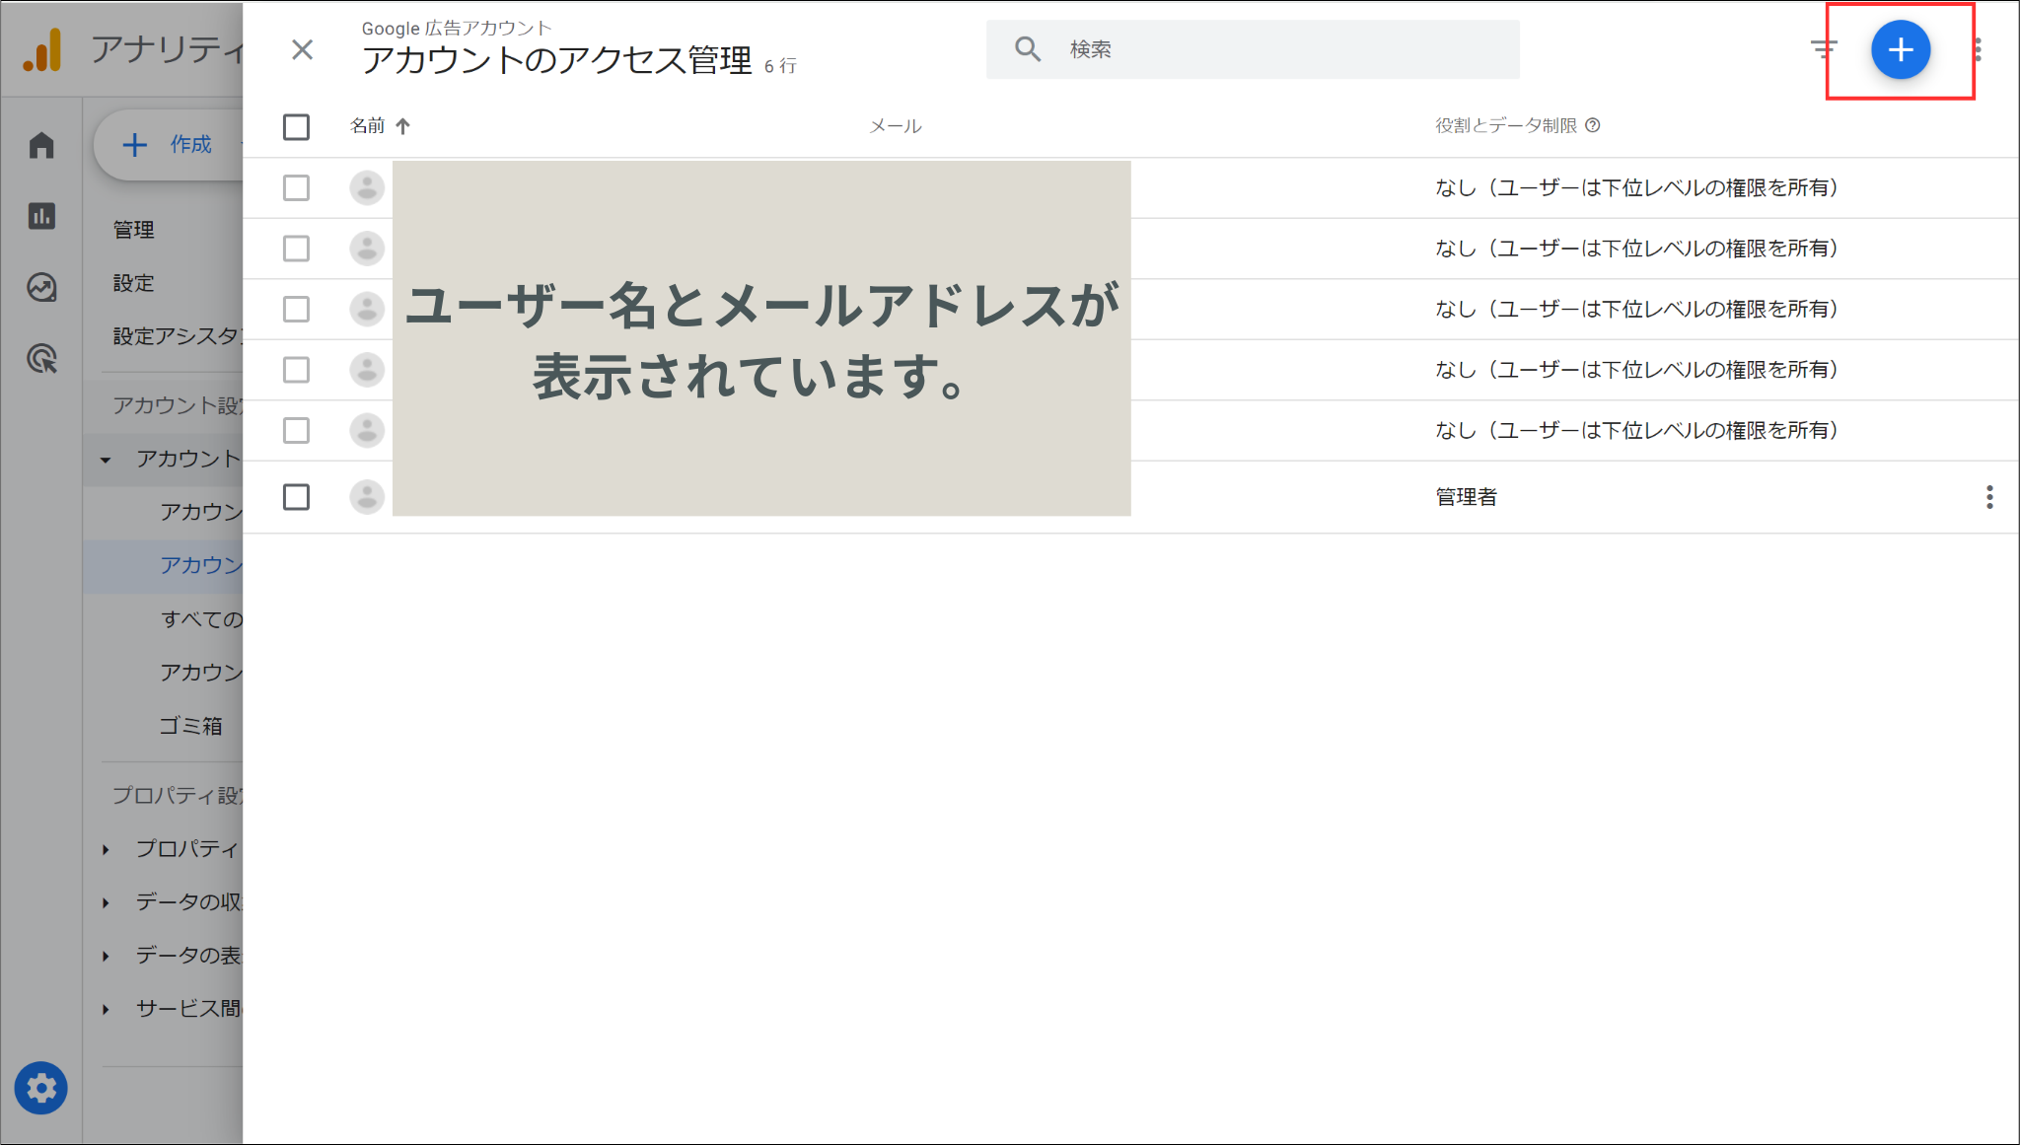This screenshot has height=1145, width=2020.
Task: Open 設定アシスタント menu item
Action: click(x=178, y=336)
